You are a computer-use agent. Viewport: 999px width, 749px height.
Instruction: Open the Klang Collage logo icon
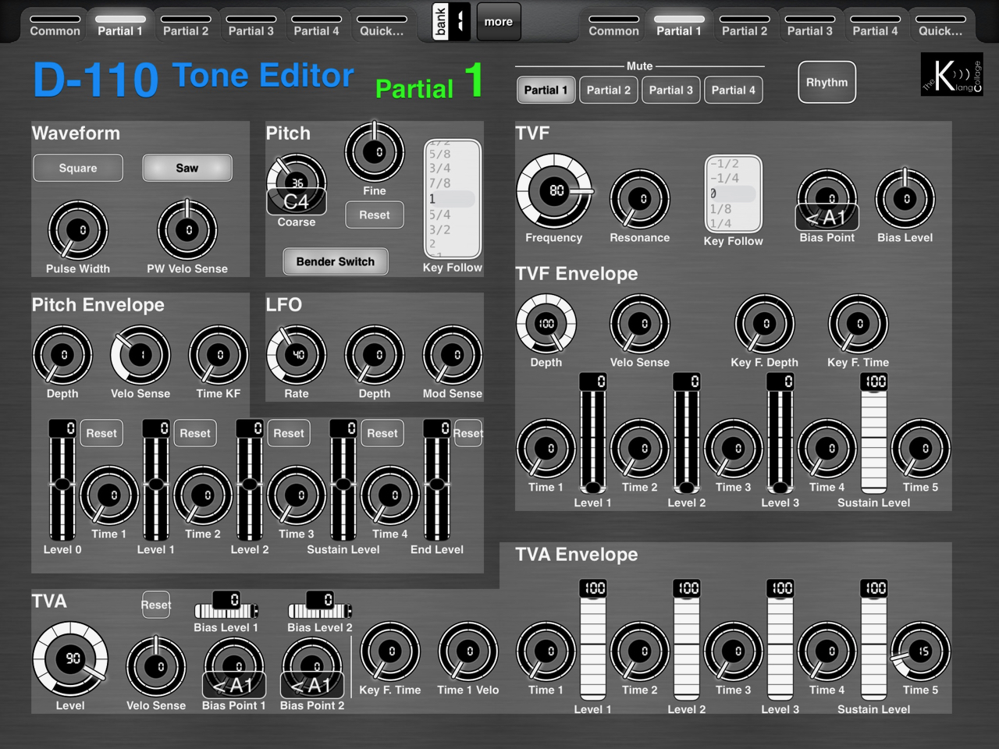951,74
